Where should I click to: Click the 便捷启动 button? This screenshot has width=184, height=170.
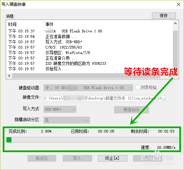click(131, 110)
